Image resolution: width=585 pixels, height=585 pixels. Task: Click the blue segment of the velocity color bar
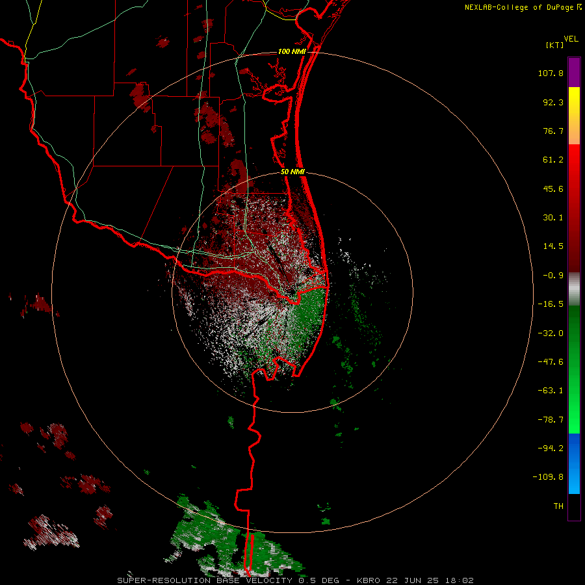click(574, 463)
